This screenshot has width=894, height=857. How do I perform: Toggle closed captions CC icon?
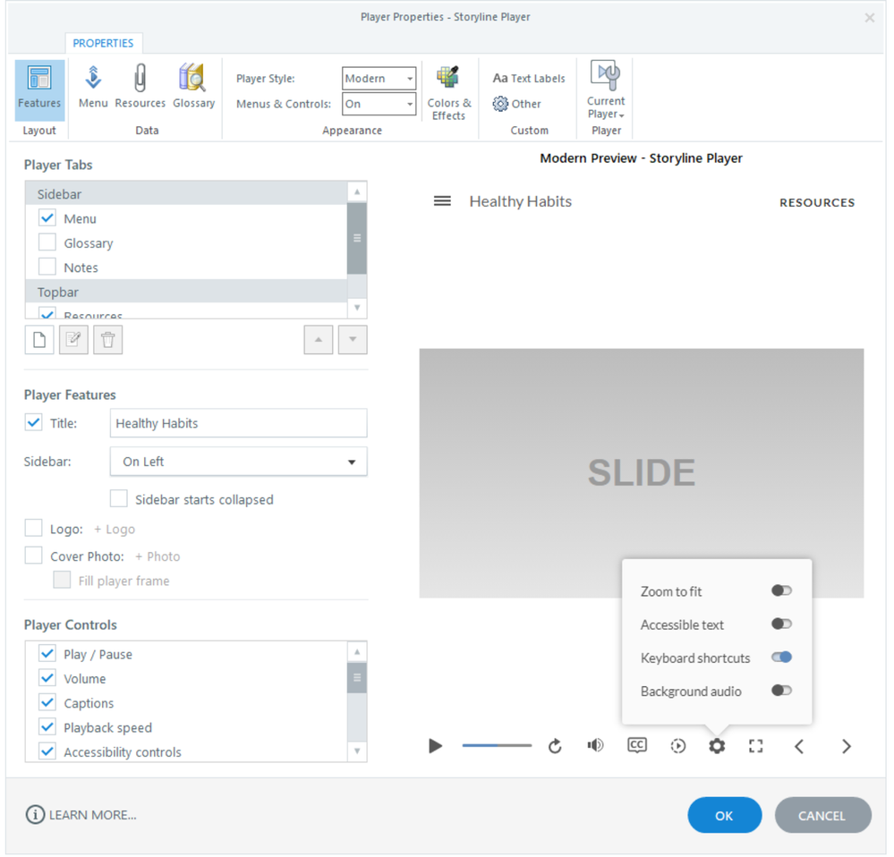coord(637,745)
